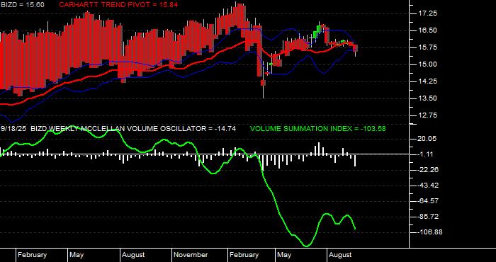Click the McClellan Volume Oscillator = -14.74 title
The height and width of the screenshot is (262, 496).
pos(133,129)
